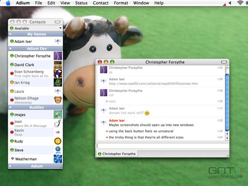This screenshot has height=186, width=248.
Task: Click the smiley emoticon in the chat
Action: coord(147,113)
